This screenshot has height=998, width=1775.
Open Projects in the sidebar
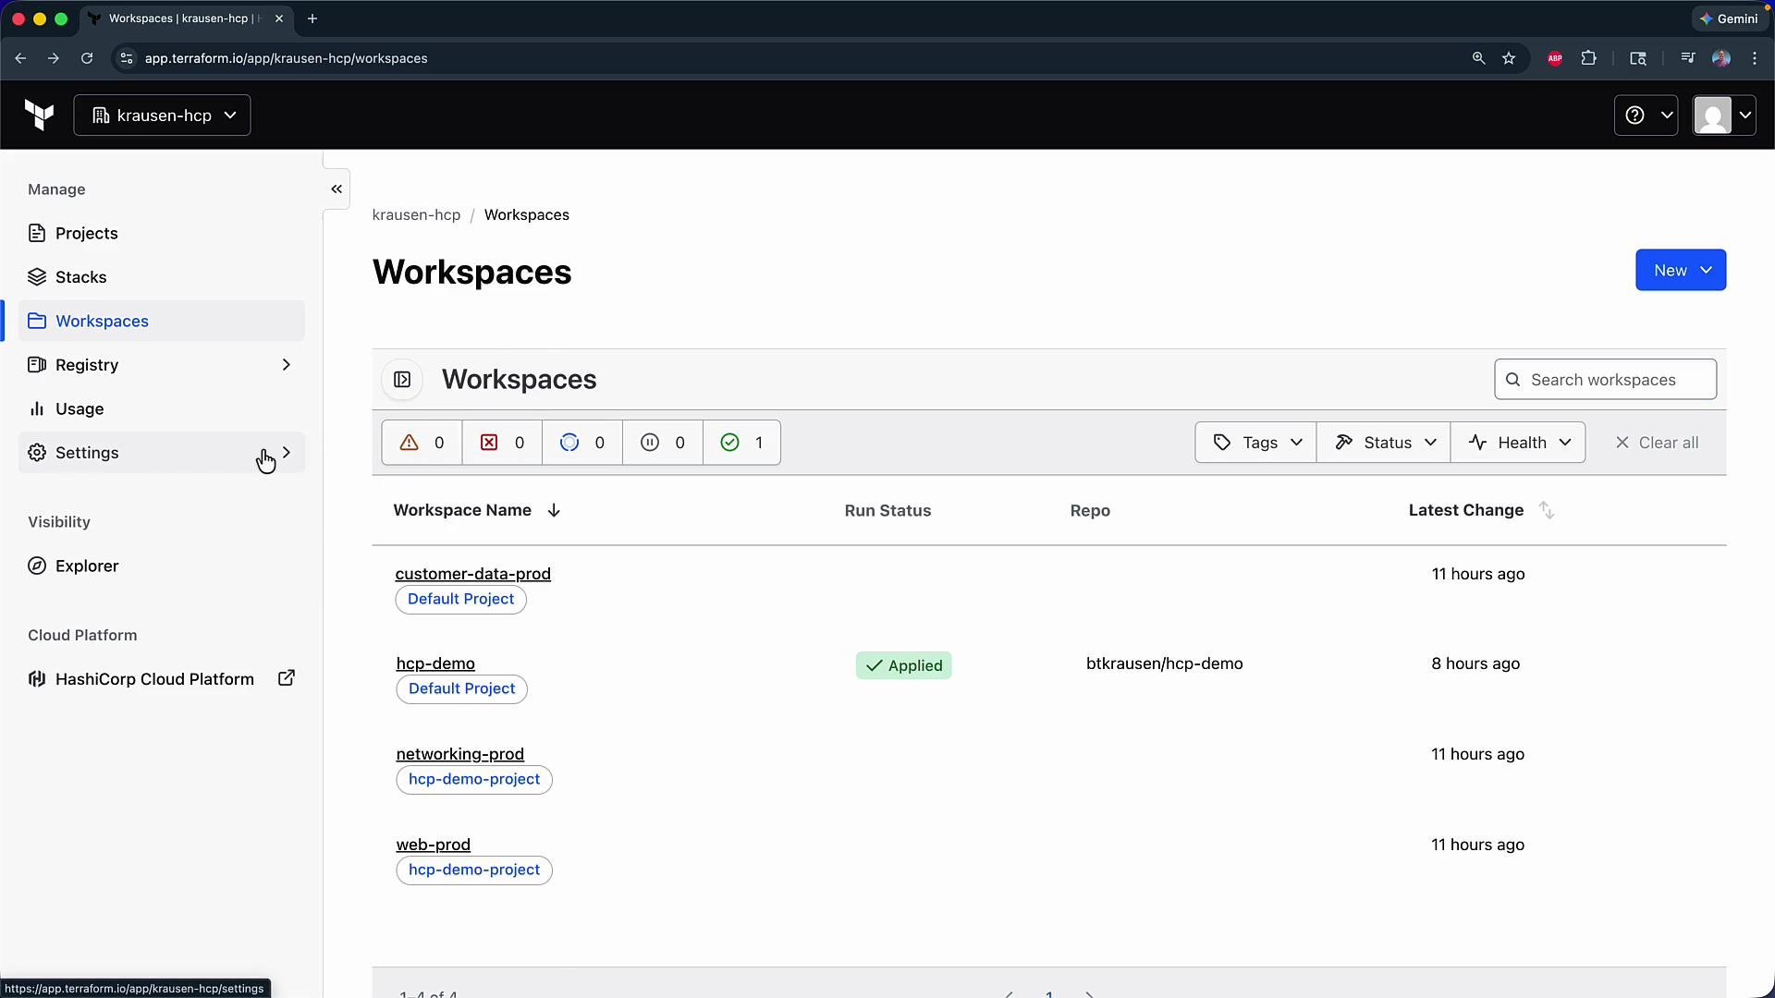point(162,233)
